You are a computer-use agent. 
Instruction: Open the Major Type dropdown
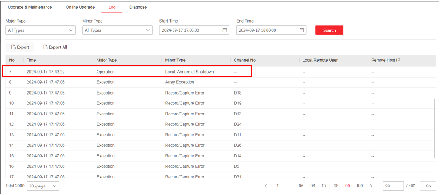(x=40, y=30)
